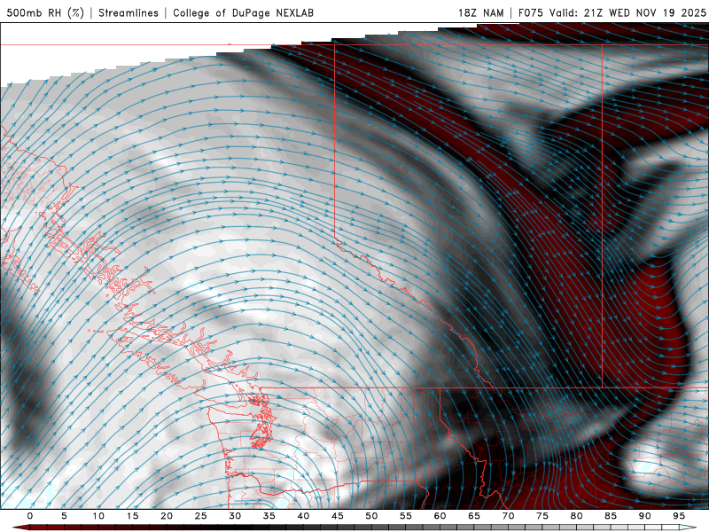Click the colorbar label "30"
The image size is (709, 532).
click(235, 516)
